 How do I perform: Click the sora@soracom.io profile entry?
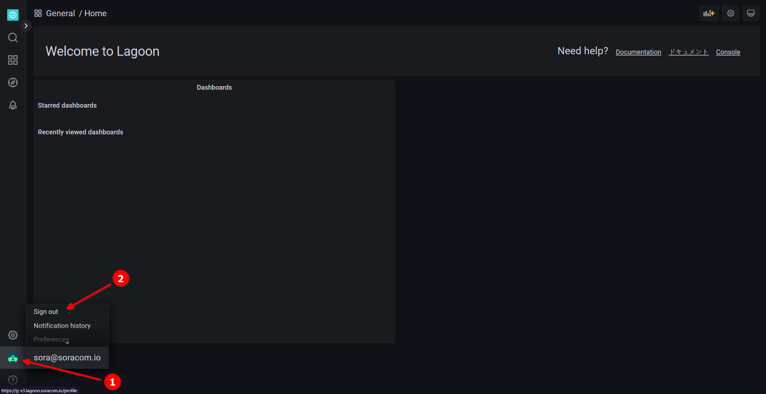pos(67,357)
